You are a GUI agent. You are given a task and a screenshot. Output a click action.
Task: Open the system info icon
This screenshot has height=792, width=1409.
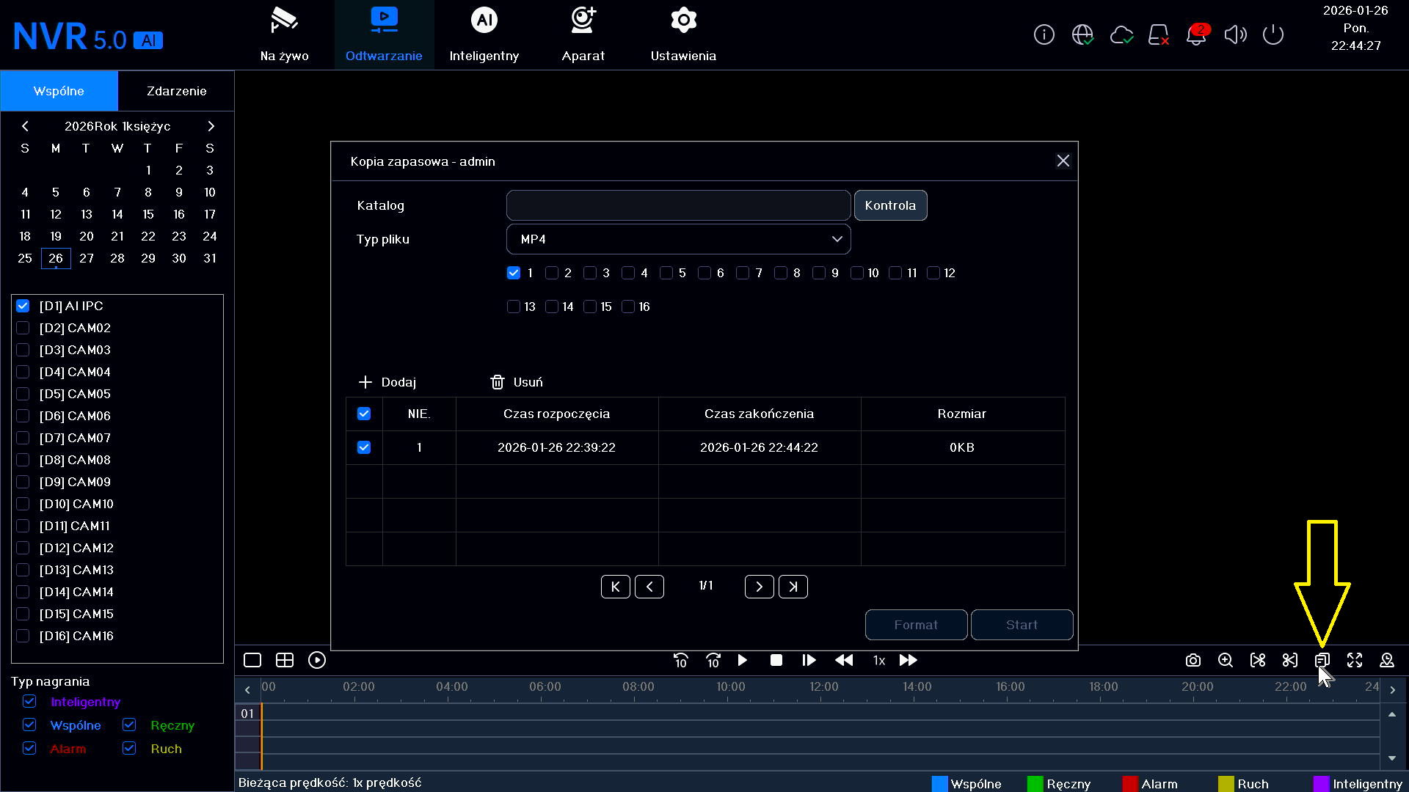pos(1044,34)
